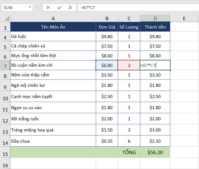Select the $0.35 price cell

point(107,141)
